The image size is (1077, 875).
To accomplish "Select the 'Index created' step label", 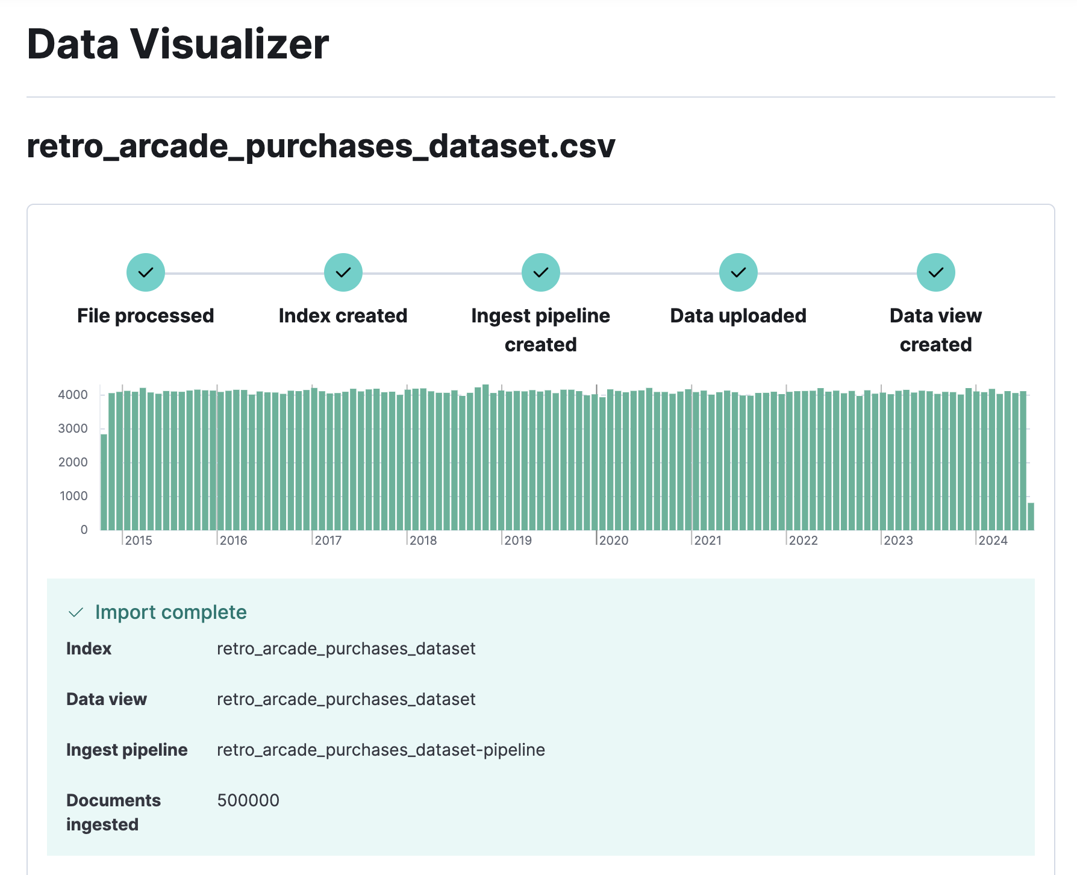I will (343, 316).
